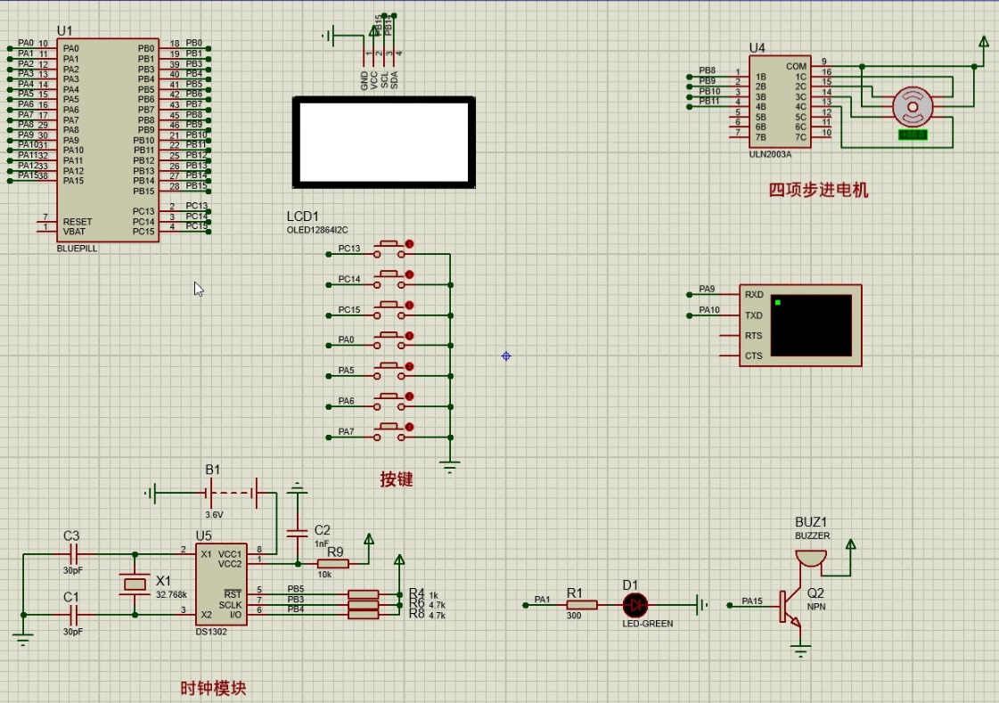Select the green LED D1
The image size is (999, 703).
635,605
